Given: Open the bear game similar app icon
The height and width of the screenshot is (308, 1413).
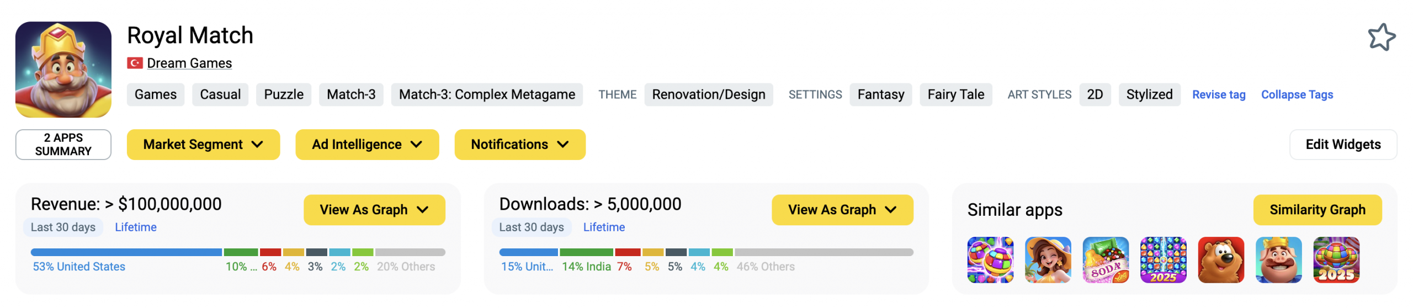Looking at the screenshot, I should 1220,260.
